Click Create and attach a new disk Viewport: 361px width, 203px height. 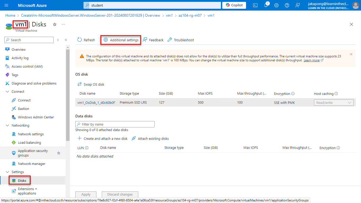[102, 139]
